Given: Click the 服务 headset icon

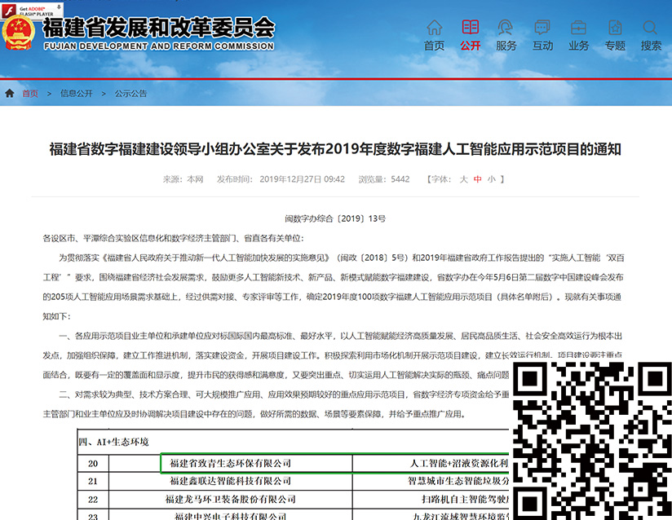Looking at the screenshot, I should pyautogui.click(x=506, y=29).
